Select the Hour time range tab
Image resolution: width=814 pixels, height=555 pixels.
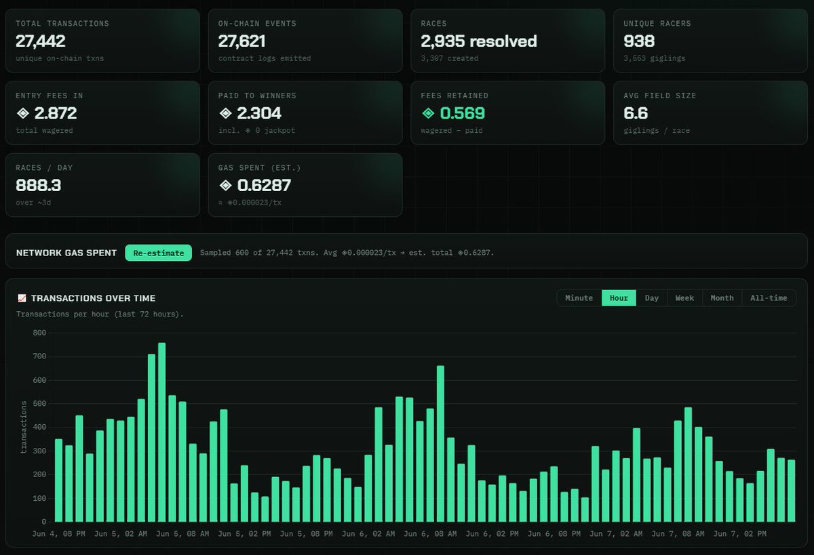click(619, 298)
